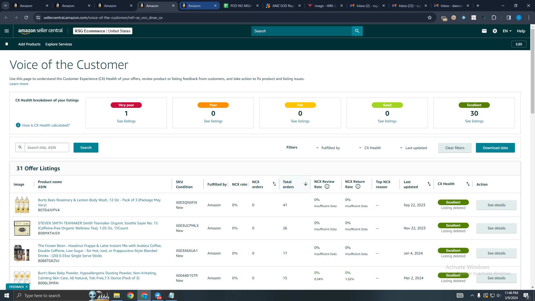The image size is (535, 301).
Task: Open buyer messages envelope icon
Action: point(484,31)
